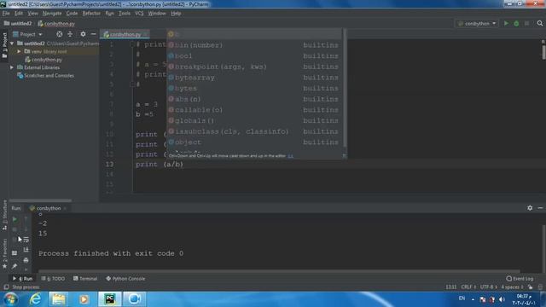The width and height of the screenshot is (546, 307).
Task: Open the vertical Project side tab
Action: 4,45
